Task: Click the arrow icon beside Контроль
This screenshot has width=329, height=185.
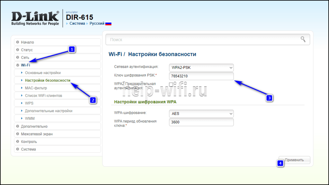Action: pyautogui.click(x=18, y=141)
